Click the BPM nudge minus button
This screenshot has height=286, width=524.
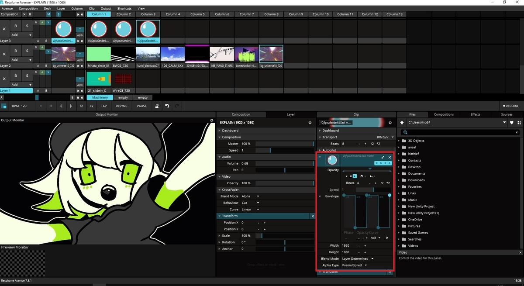[x=41, y=106]
